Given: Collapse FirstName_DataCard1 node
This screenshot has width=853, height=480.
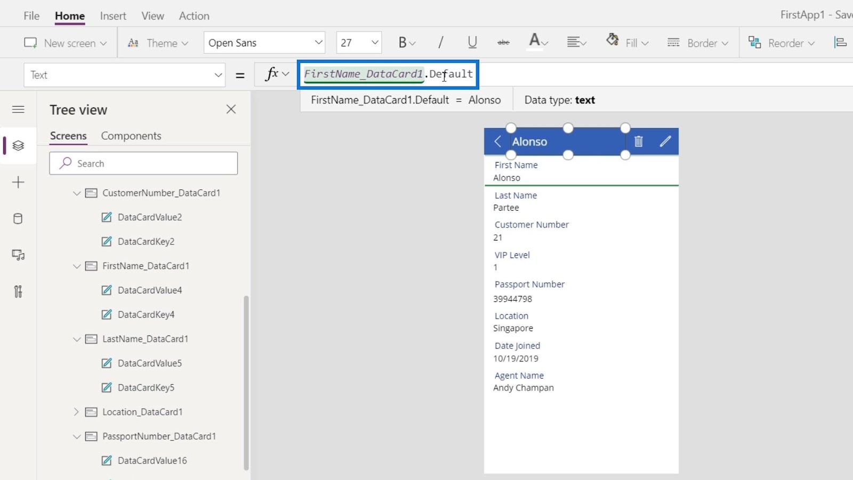Looking at the screenshot, I should (77, 266).
